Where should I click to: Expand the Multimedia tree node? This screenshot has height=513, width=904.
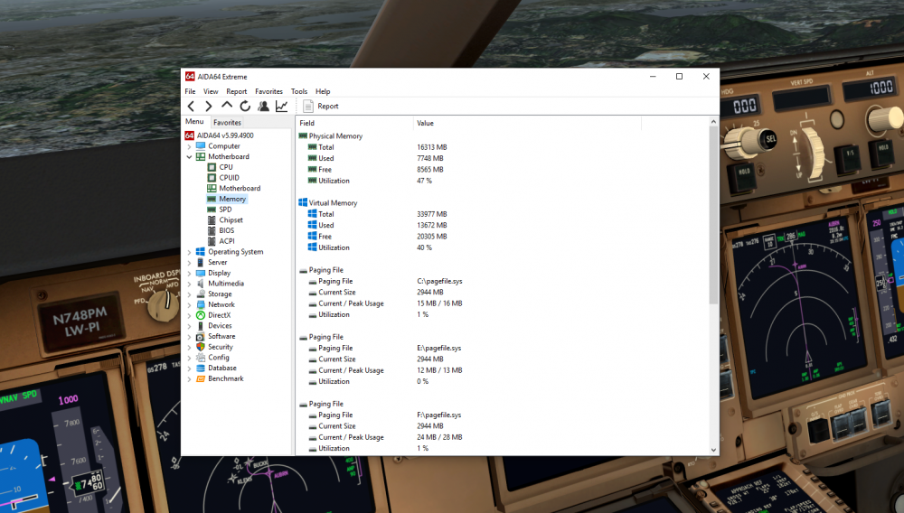[189, 284]
